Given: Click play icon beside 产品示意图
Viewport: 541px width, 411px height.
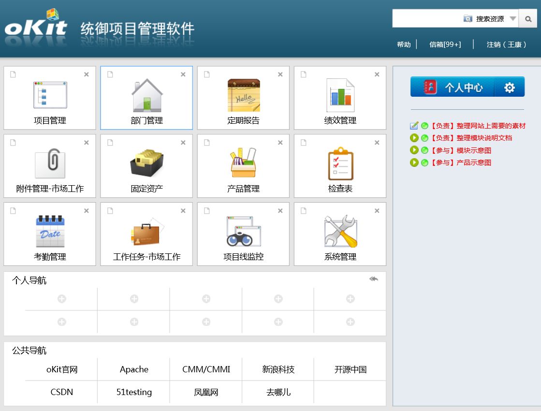Looking at the screenshot, I should click(414, 162).
